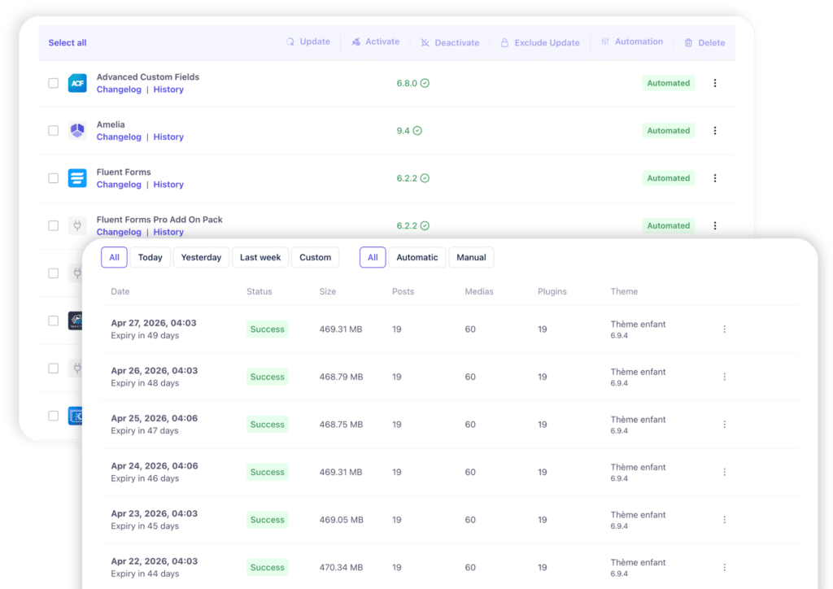Open options for Apr 22 backup
This screenshot has width=833, height=589.
coord(725,567)
